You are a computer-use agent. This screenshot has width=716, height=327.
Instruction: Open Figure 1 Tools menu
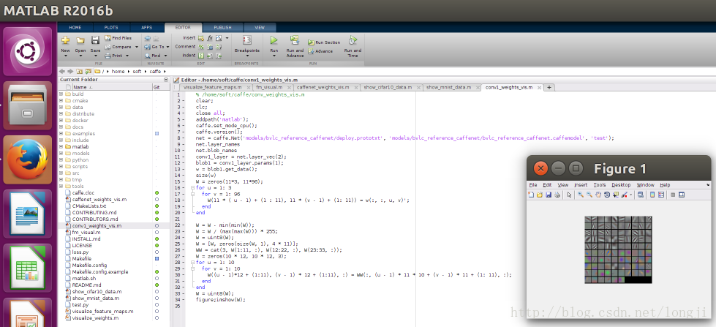pos(599,185)
